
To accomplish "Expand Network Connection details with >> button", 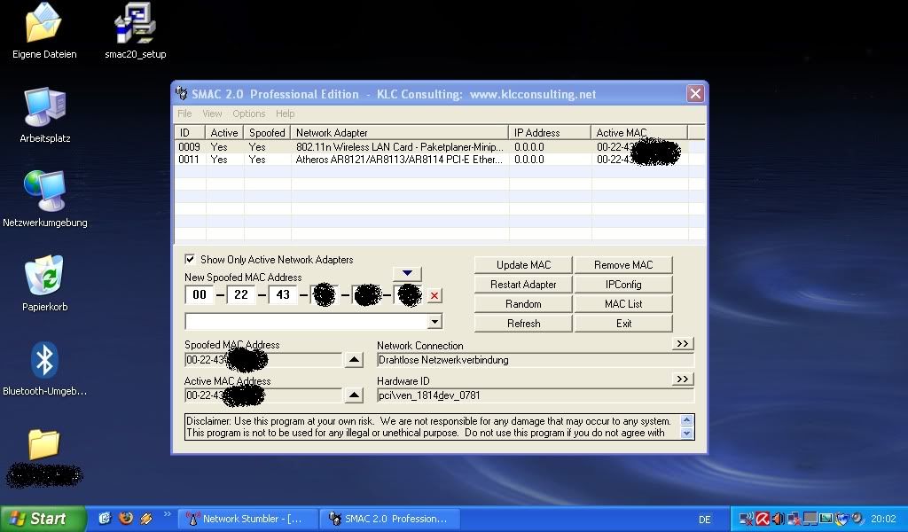I will click(682, 343).
